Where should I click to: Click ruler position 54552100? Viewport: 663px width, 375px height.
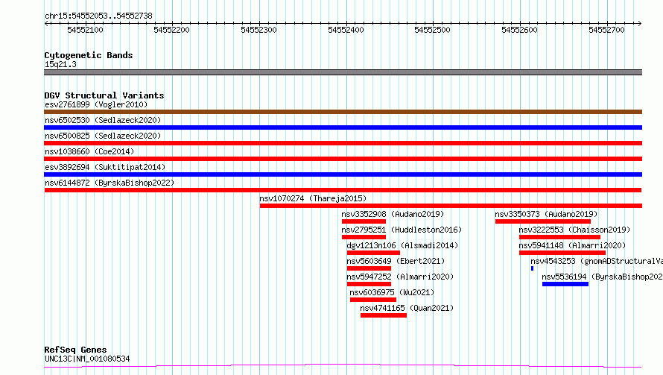pos(85,30)
